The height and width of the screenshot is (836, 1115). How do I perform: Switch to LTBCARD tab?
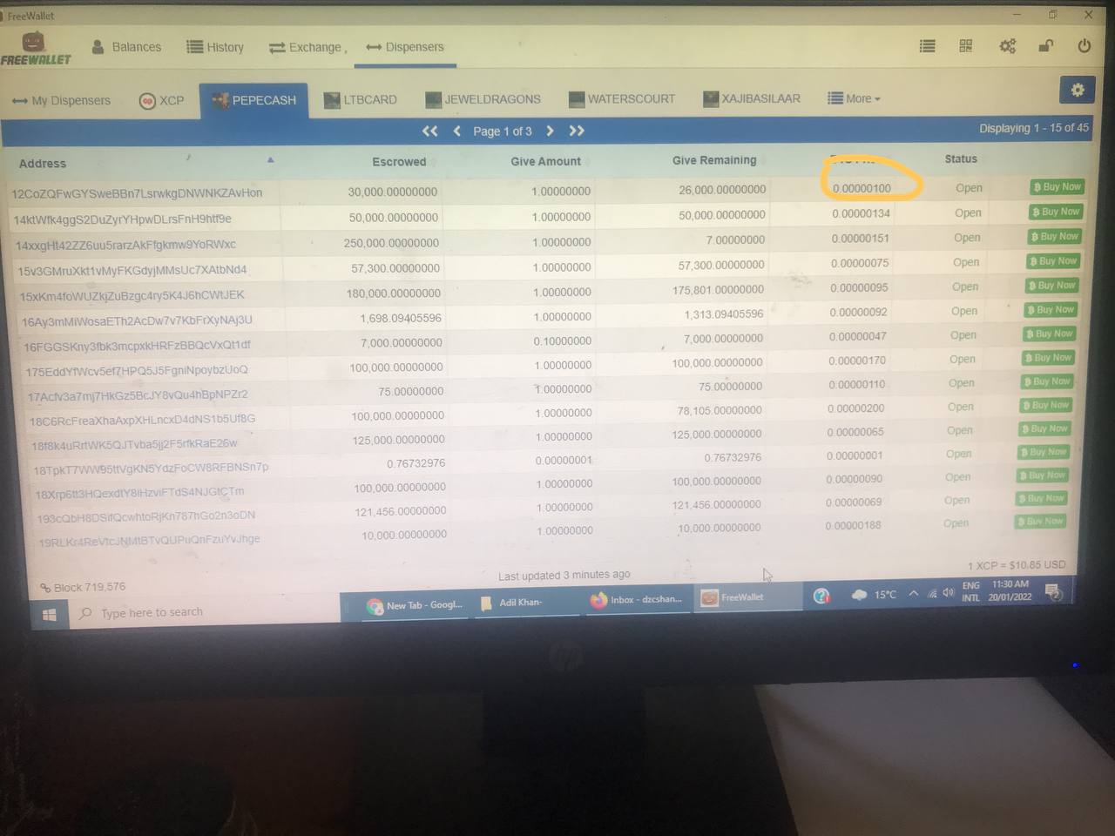pyautogui.click(x=360, y=99)
